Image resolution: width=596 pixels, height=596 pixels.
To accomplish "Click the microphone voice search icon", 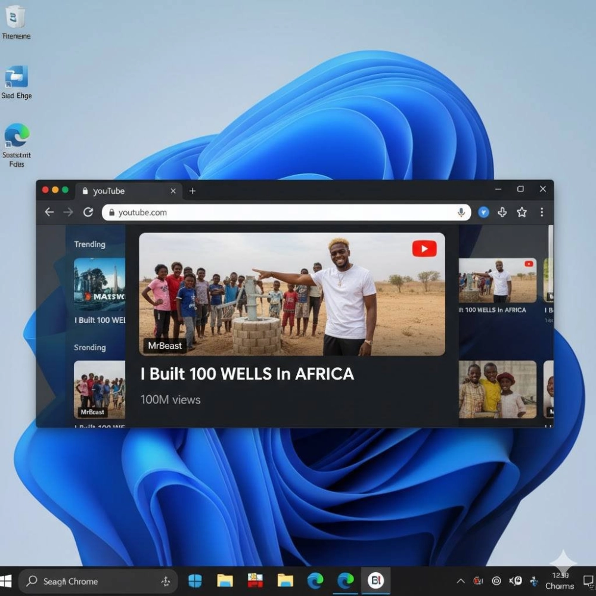I will coord(461,212).
